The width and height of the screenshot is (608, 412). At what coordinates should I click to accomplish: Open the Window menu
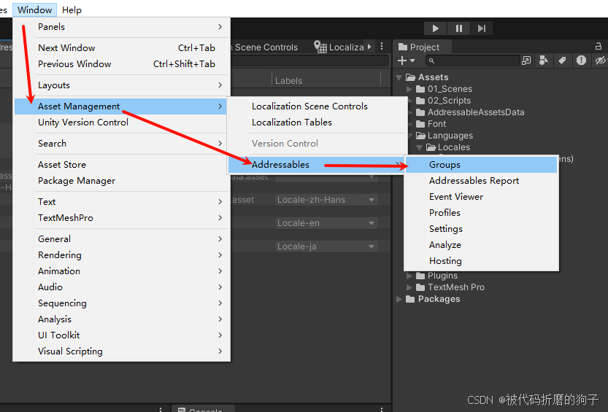pyautogui.click(x=34, y=9)
